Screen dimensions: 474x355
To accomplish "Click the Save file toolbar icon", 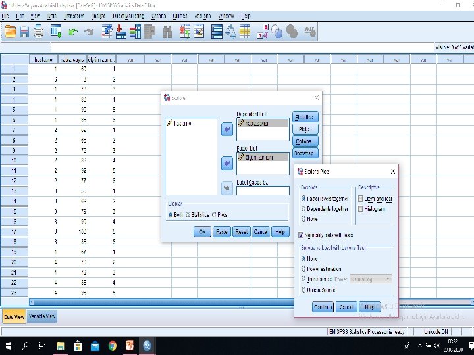I will [24, 32].
